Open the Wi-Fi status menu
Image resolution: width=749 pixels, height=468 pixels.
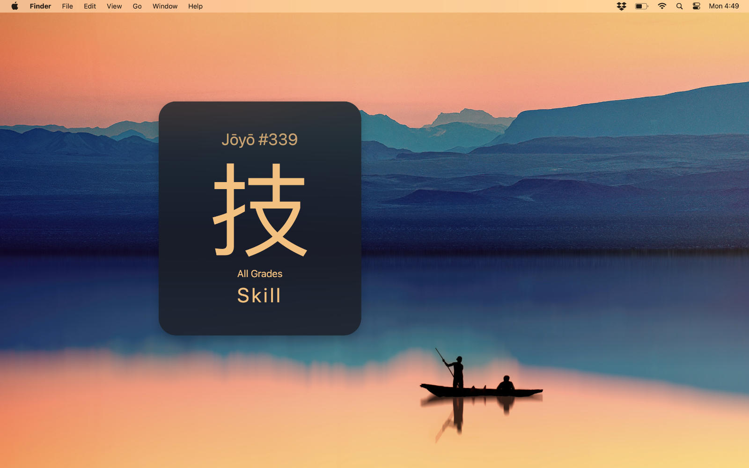pyautogui.click(x=662, y=6)
